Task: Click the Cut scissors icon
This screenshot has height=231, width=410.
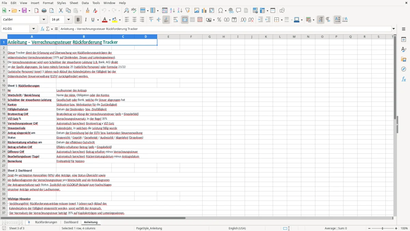Action: [x=61, y=11]
